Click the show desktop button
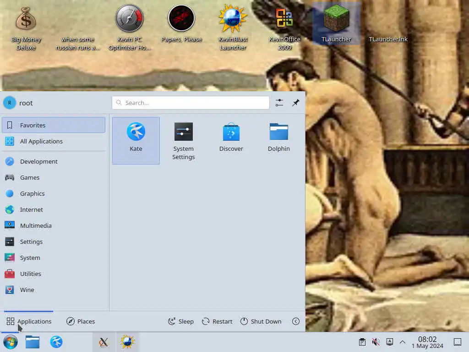 point(458,342)
